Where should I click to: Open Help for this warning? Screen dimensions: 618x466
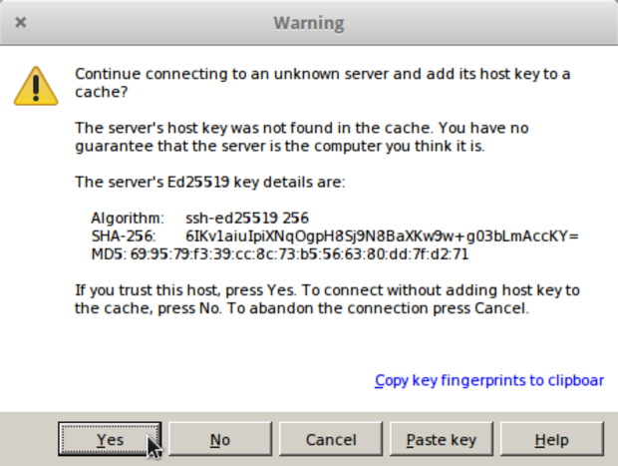551,439
